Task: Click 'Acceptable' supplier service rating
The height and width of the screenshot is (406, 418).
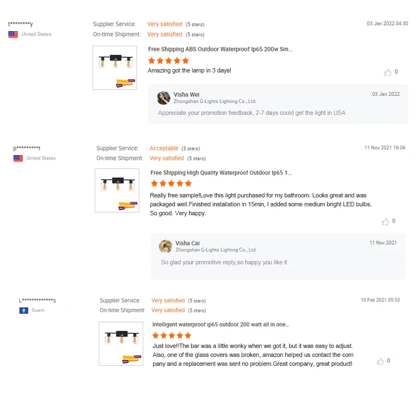Action: click(164, 148)
